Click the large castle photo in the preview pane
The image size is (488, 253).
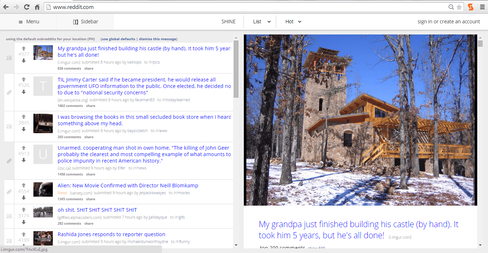click(361, 120)
